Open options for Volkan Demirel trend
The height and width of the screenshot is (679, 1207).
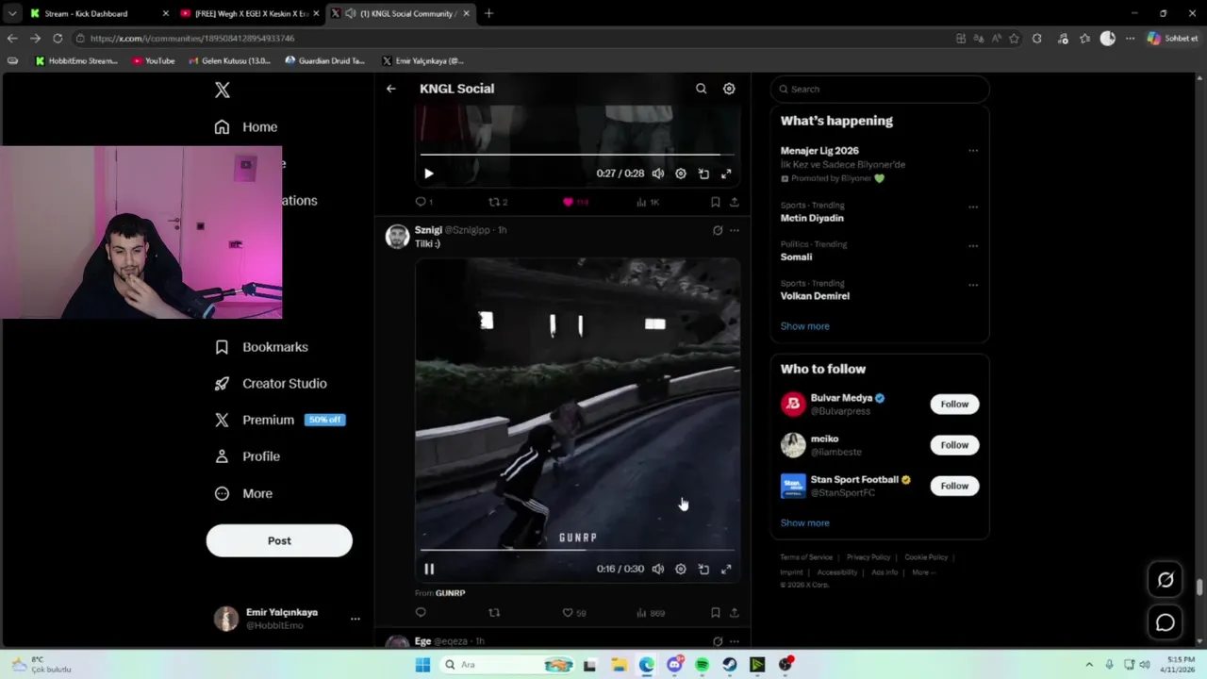click(x=973, y=285)
